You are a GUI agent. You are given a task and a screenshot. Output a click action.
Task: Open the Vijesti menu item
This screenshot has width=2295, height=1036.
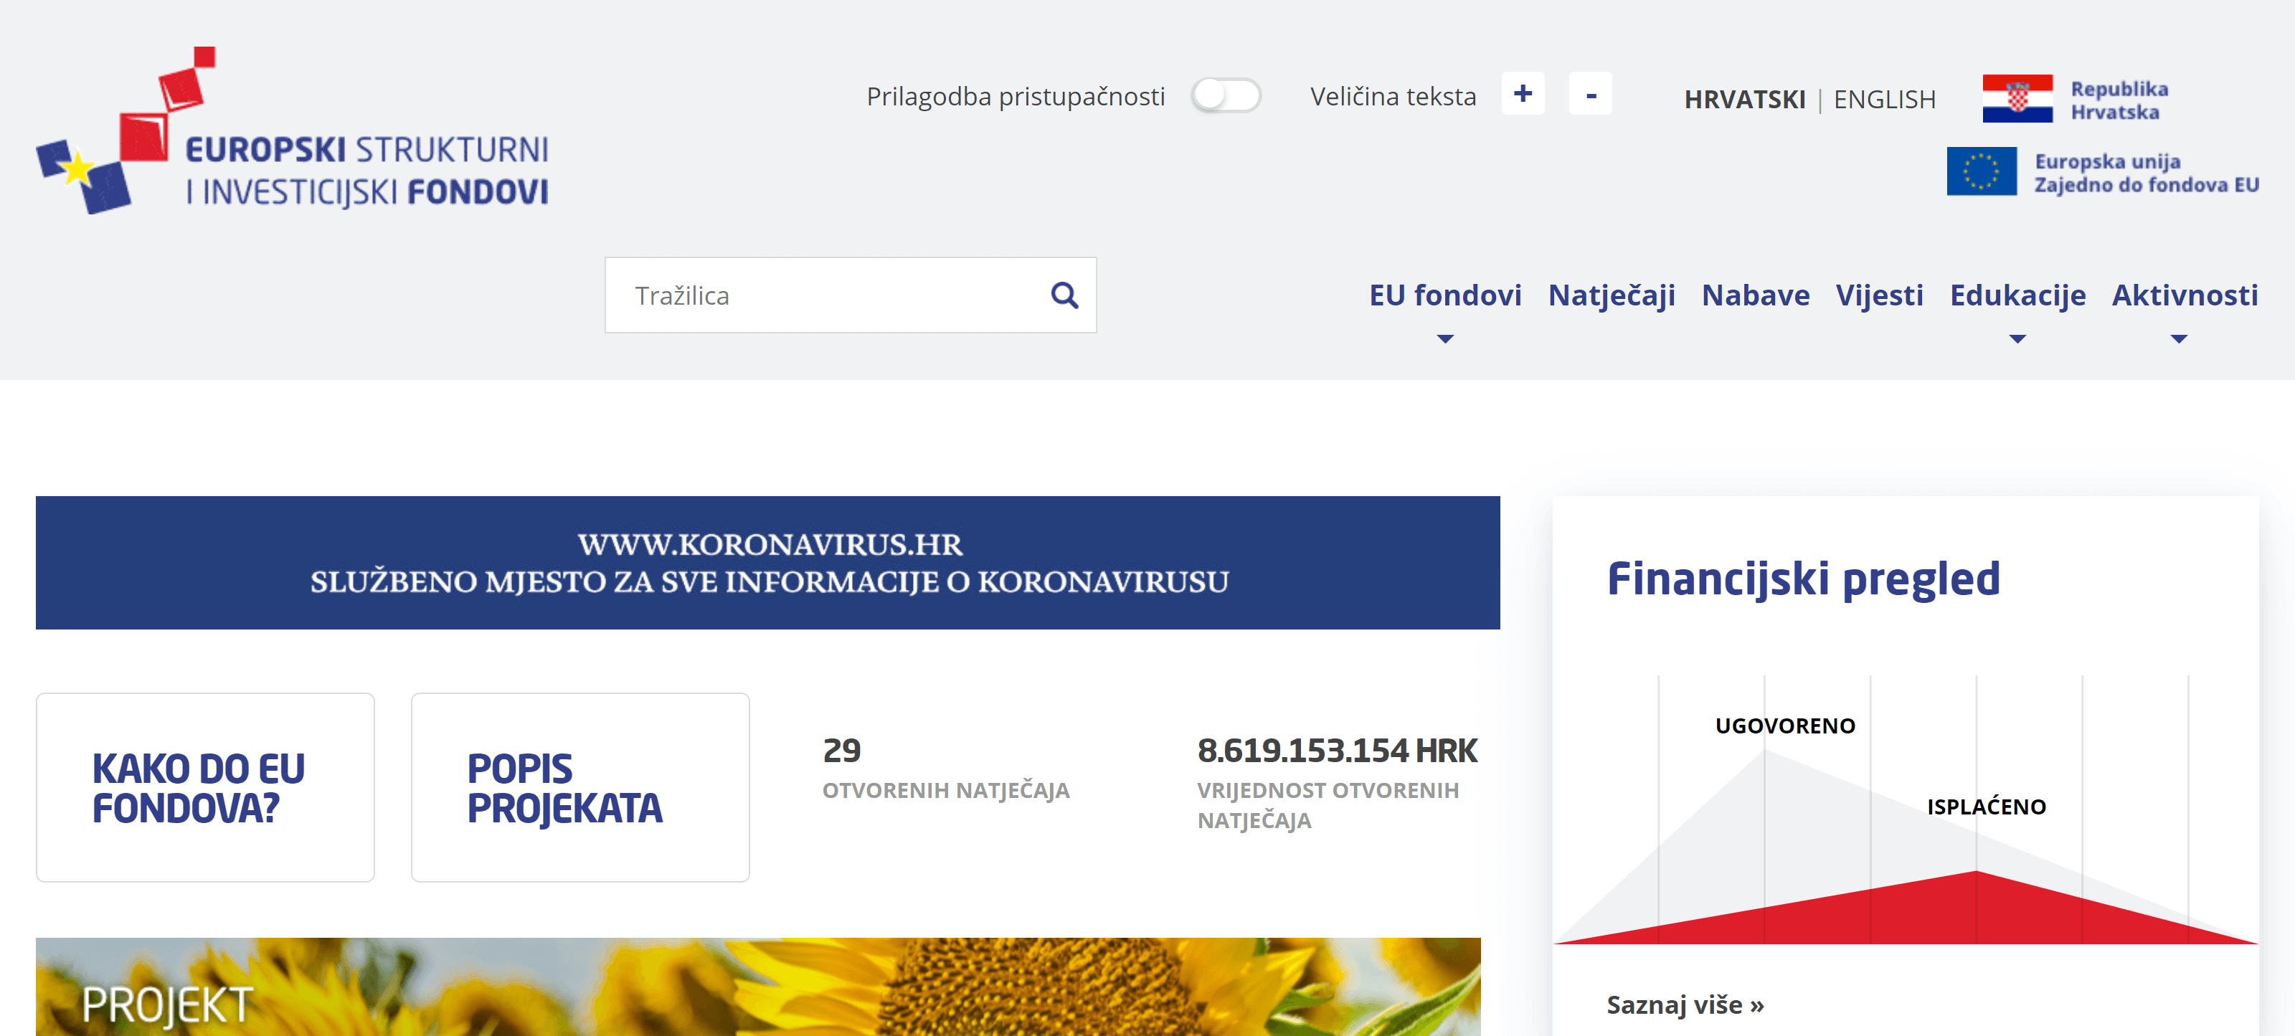coord(1879,296)
